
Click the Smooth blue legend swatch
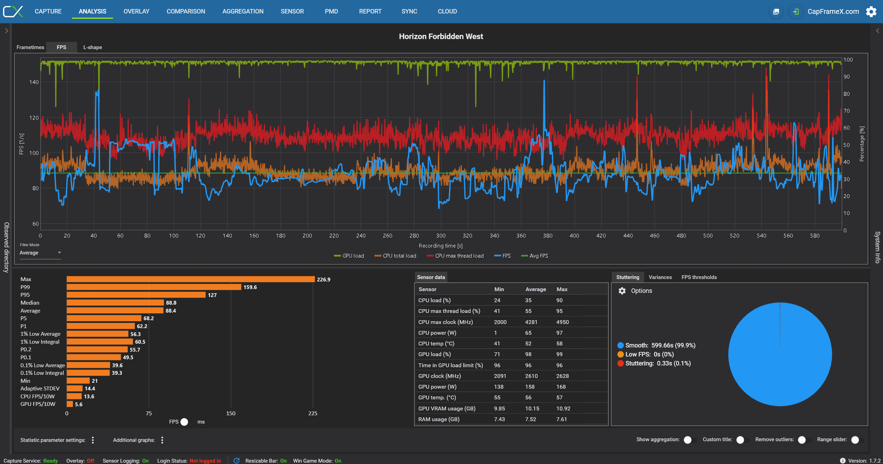[x=620, y=345]
